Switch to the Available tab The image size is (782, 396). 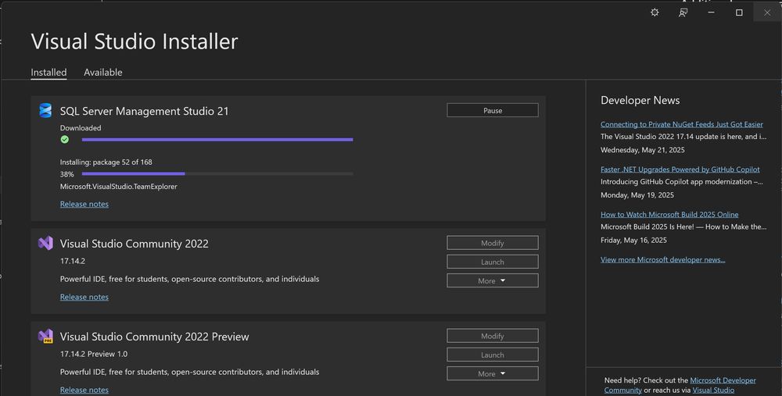tap(102, 72)
